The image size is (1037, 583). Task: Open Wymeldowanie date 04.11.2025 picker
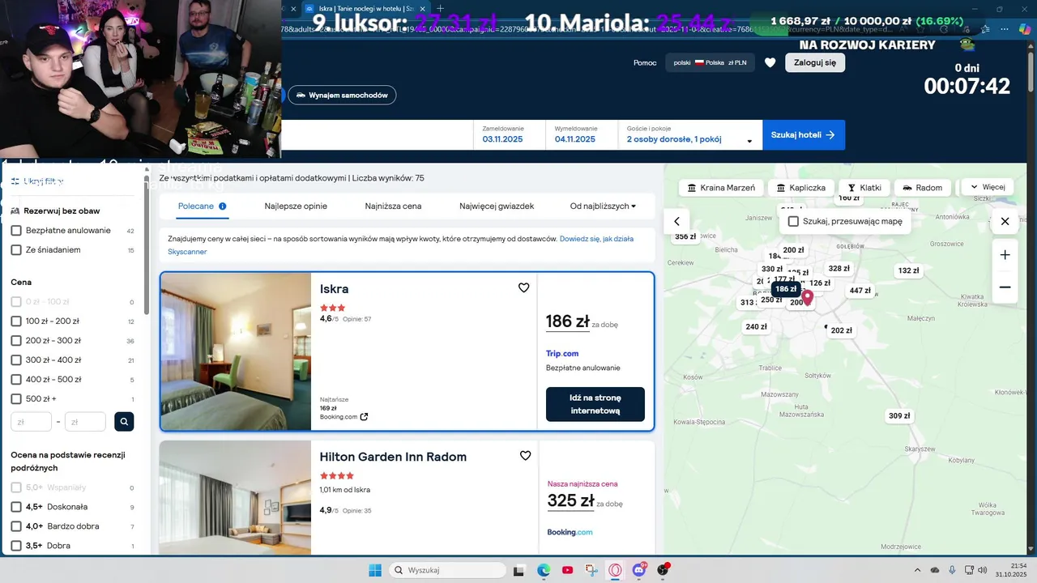click(582, 134)
